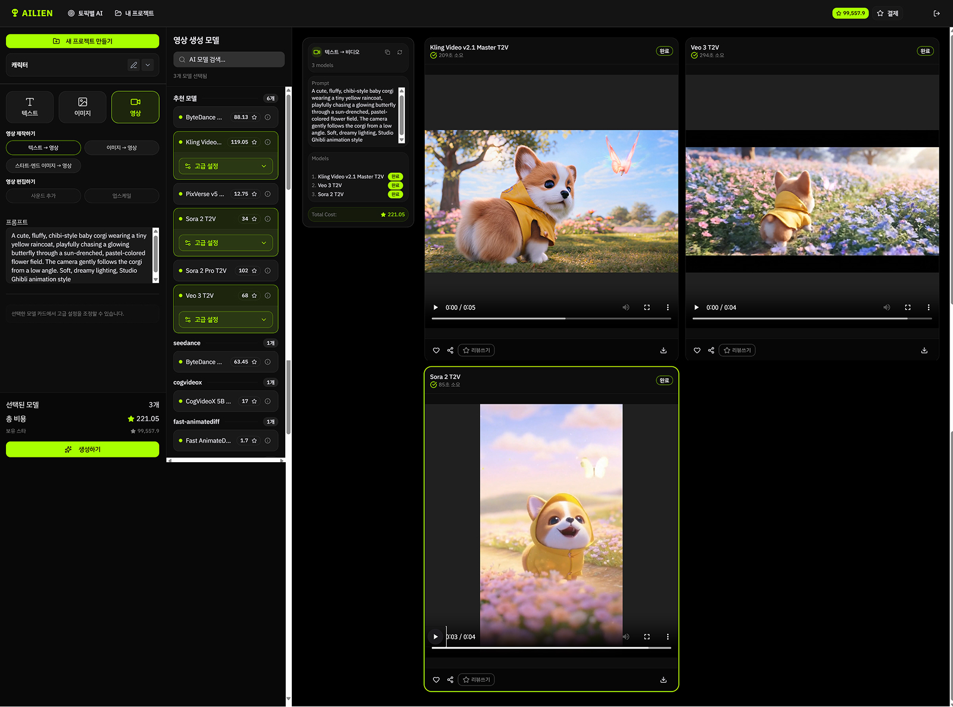Click the 생성하기 generate button
The image size is (953, 707).
point(82,449)
